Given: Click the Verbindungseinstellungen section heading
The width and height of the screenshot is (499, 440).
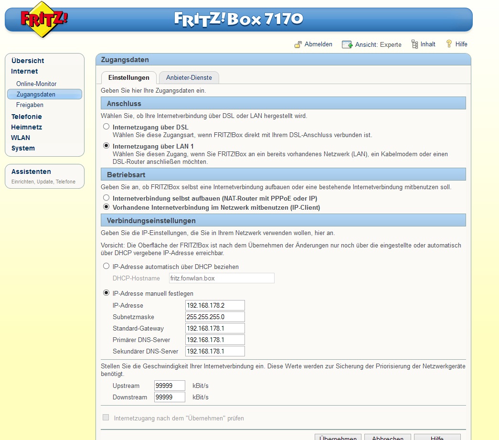Looking at the screenshot, I should point(151,221).
